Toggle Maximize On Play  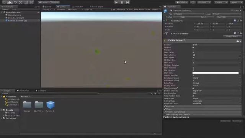(125, 9)
